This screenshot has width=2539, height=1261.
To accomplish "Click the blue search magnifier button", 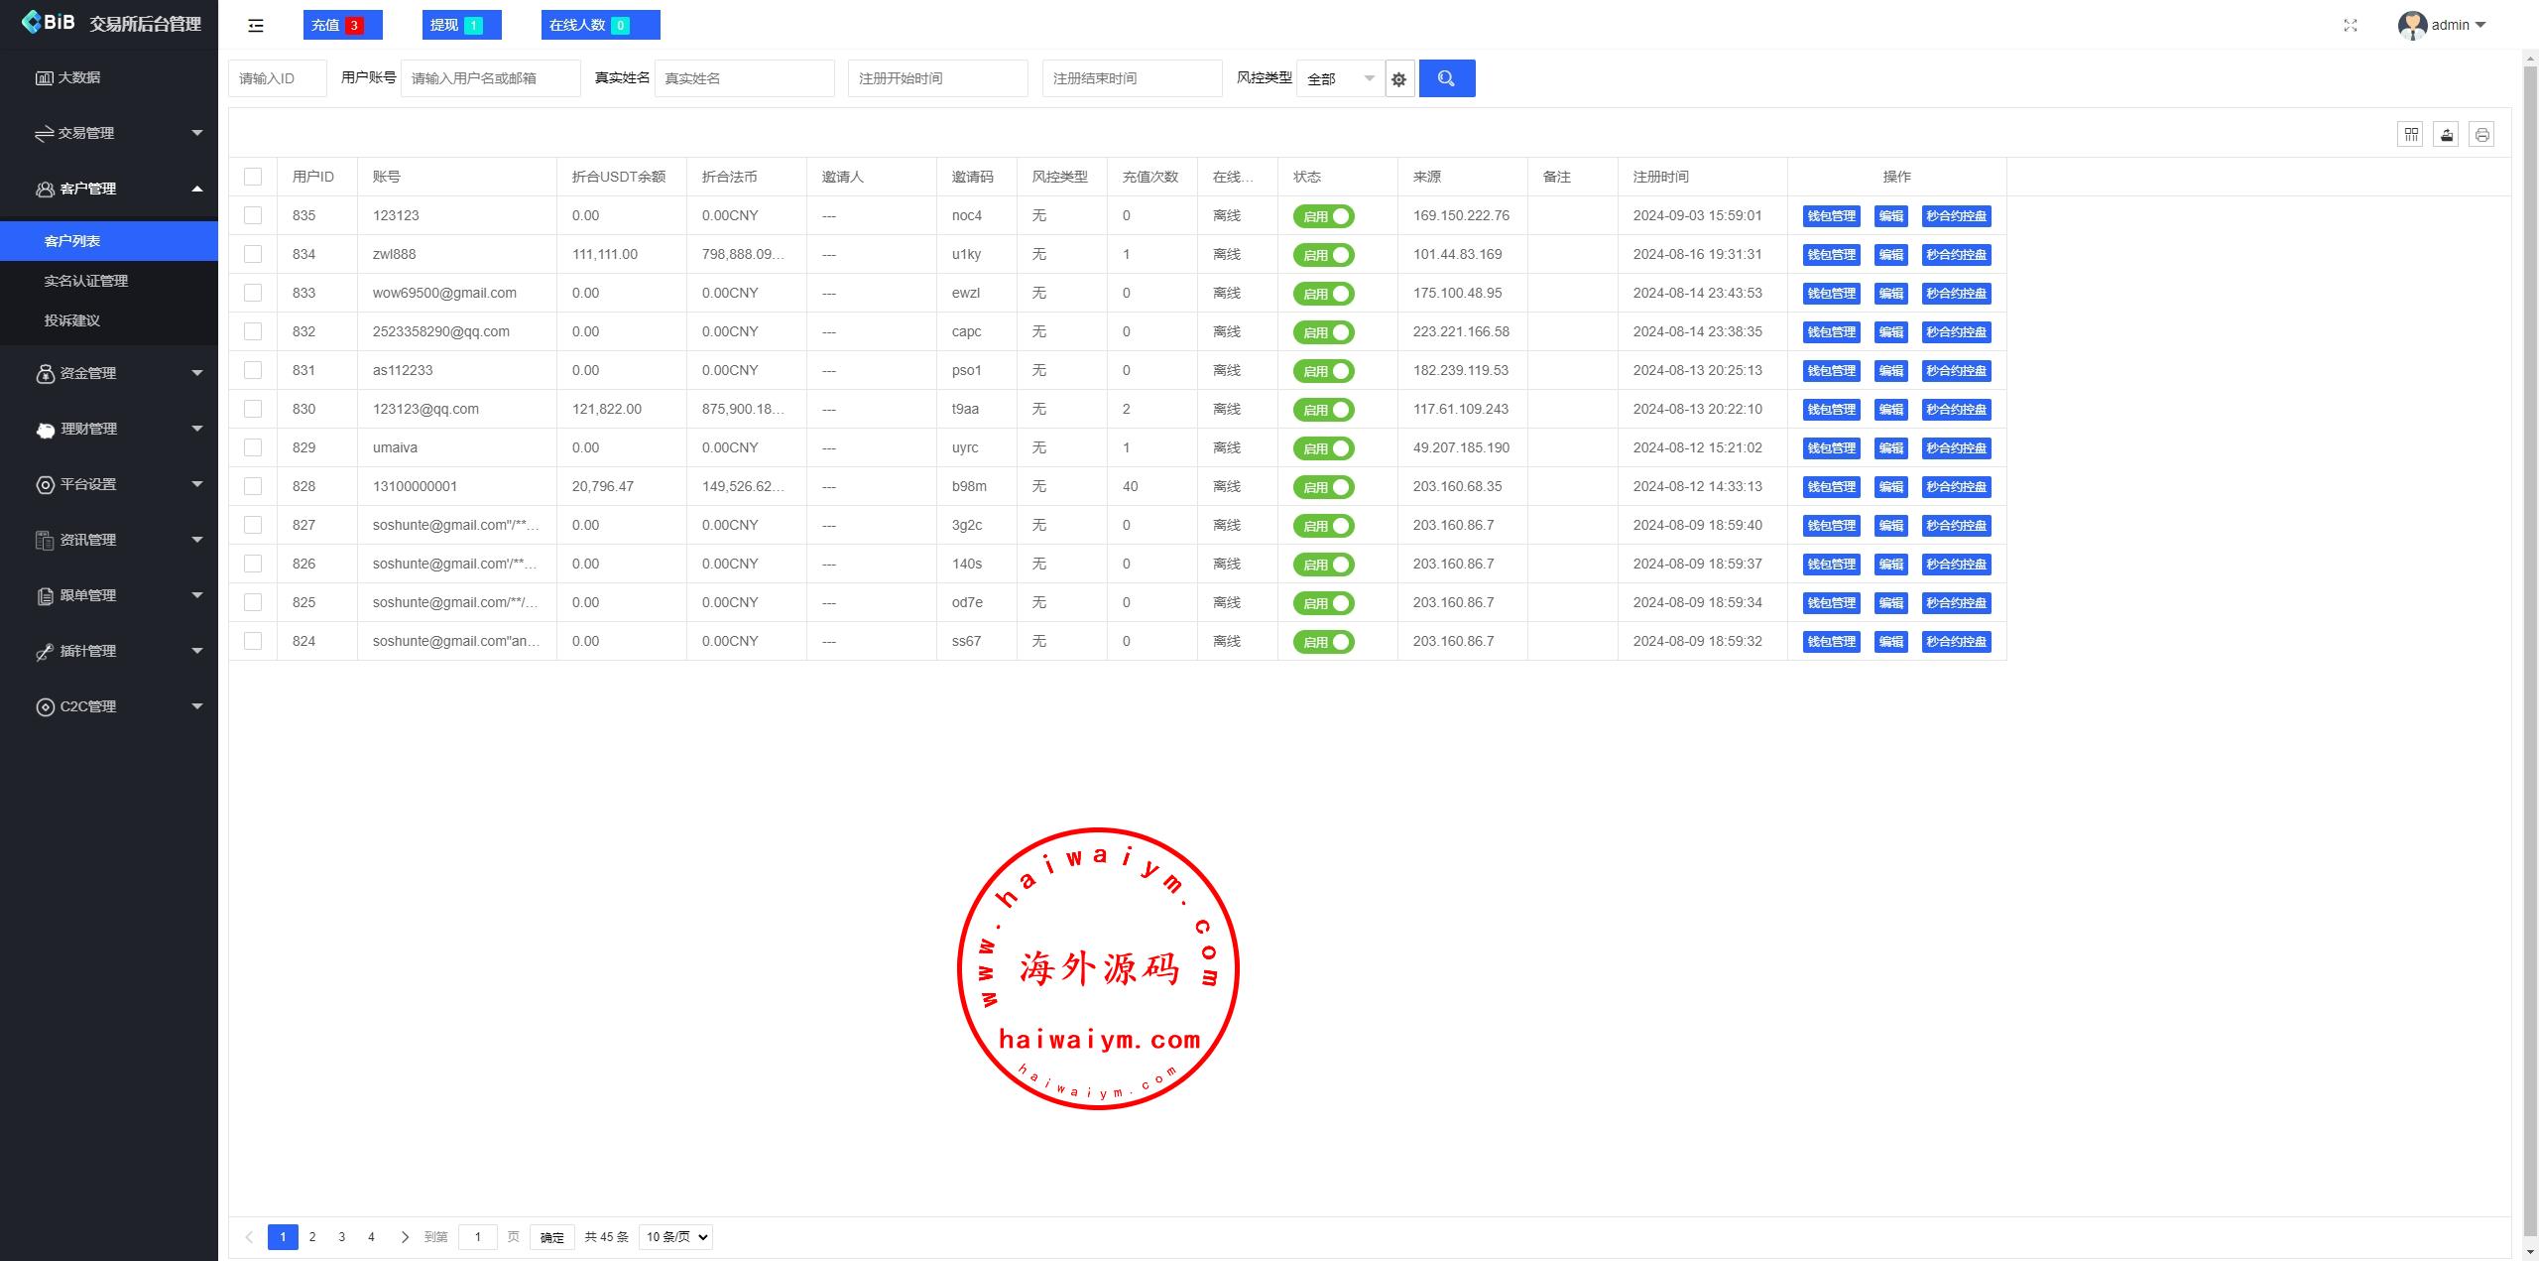I will click(x=1446, y=78).
